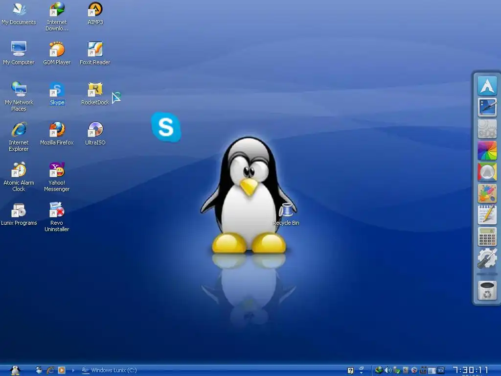Select the Yahoo! Messenger shortcut
Viewport: 501px width, 376px height.
click(x=57, y=177)
